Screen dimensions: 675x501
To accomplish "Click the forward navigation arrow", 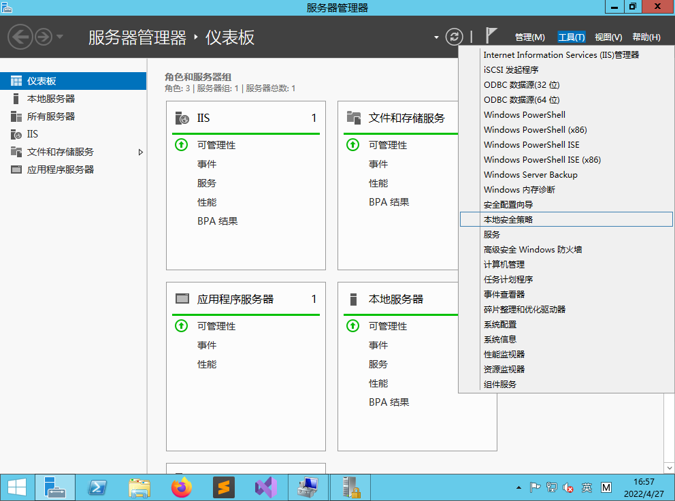I will [x=44, y=37].
